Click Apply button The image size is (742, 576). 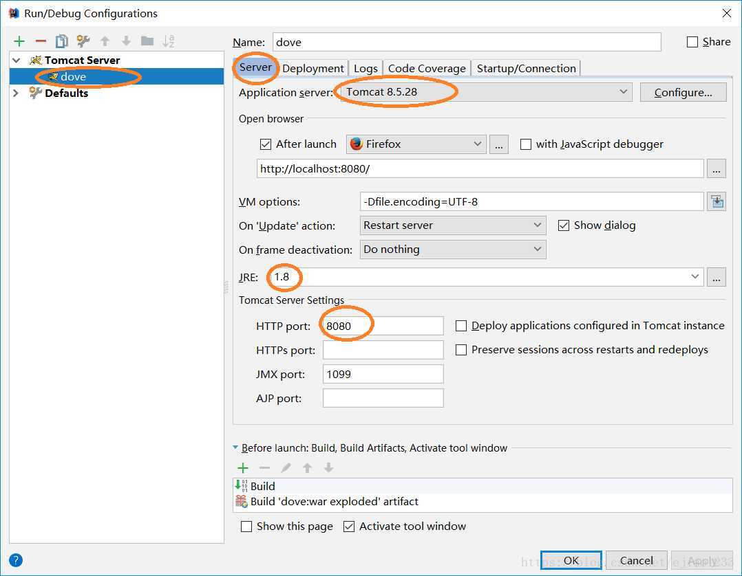(x=702, y=560)
